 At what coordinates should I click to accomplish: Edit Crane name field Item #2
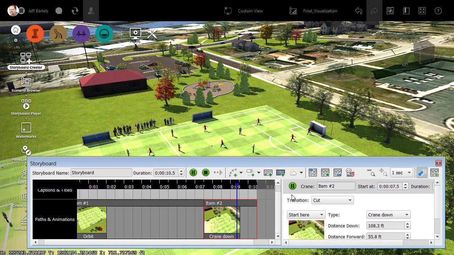[336, 186]
